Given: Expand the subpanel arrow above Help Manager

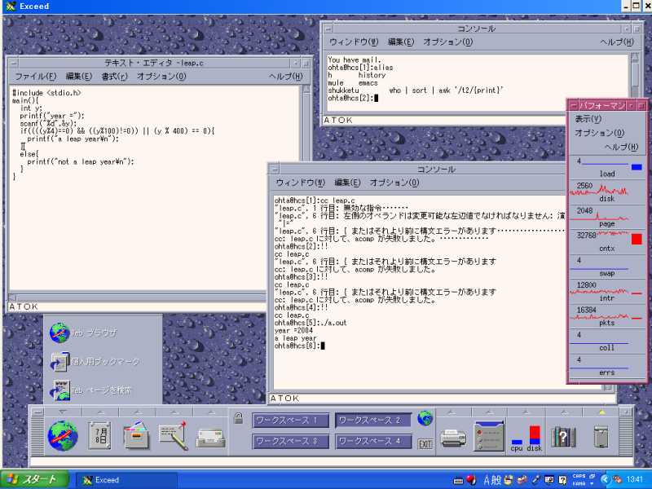Looking at the screenshot, I should (564, 412).
